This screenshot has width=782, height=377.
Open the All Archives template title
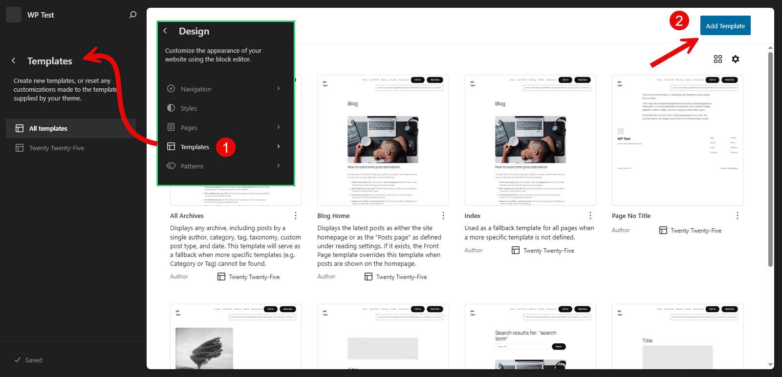(187, 216)
